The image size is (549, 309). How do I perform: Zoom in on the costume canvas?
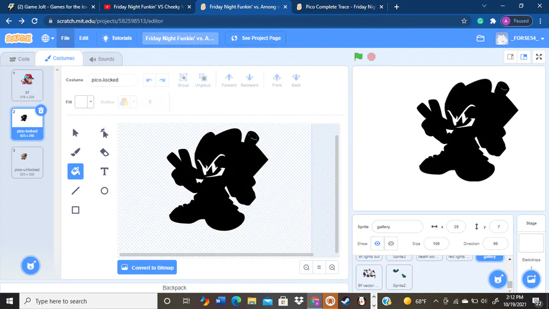[332, 267]
